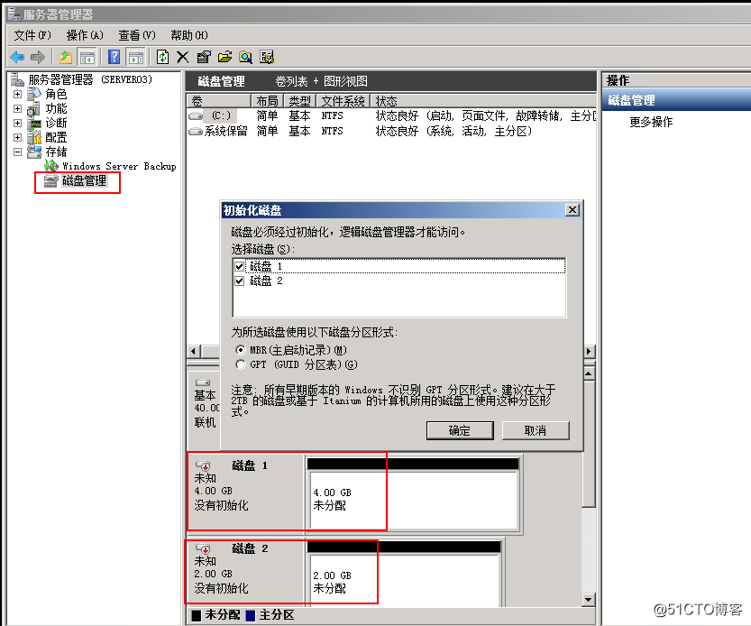Select the MBR(主启动记录) radio button
The width and height of the screenshot is (751, 626).
click(x=241, y=350)
